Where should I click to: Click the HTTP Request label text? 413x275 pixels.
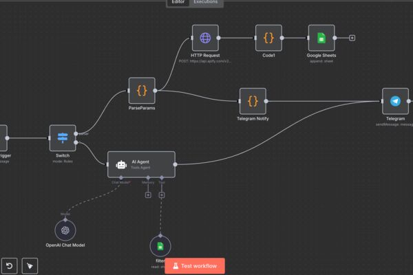pos(205,55)
